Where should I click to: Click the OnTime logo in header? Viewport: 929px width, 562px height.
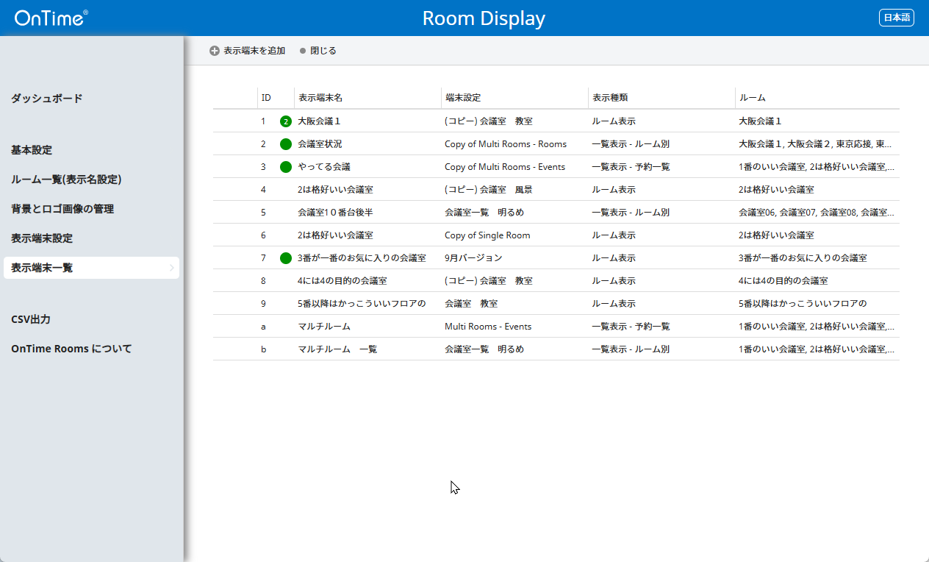[x=51, y=18]
